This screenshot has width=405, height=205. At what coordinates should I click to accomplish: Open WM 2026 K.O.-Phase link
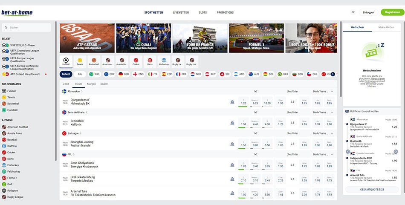18,45
